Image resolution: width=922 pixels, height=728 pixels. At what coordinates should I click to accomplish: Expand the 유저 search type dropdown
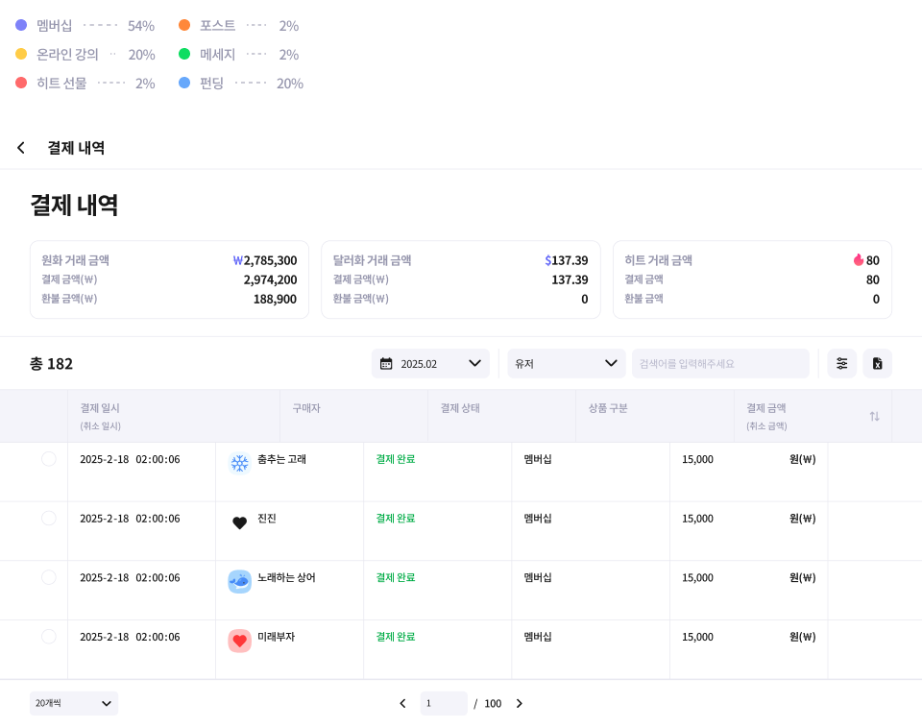[566, 363]
